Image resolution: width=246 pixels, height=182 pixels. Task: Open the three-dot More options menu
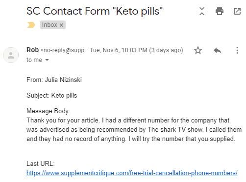(237, 50)
